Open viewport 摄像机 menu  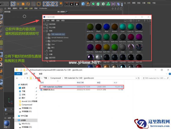pos(15,8)
